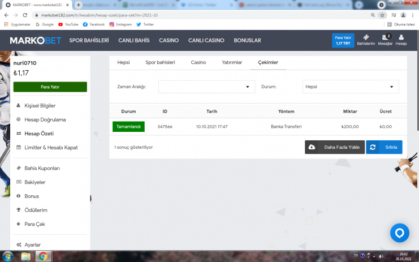Select Çekimler tab
This screenshot has width=419, height=262.
click(x=268, y=62)
